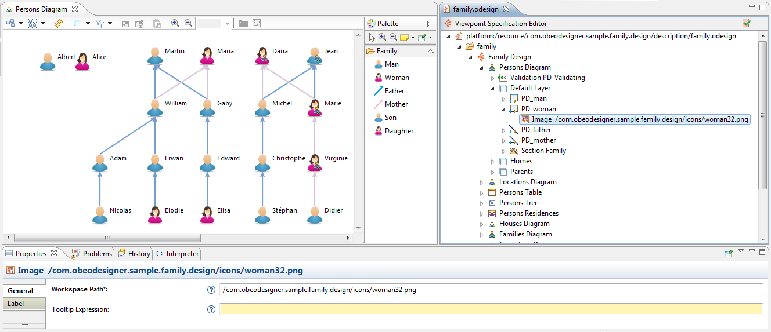Expand the Homes layer node
The image size is (771, 332).
[492, 162]
